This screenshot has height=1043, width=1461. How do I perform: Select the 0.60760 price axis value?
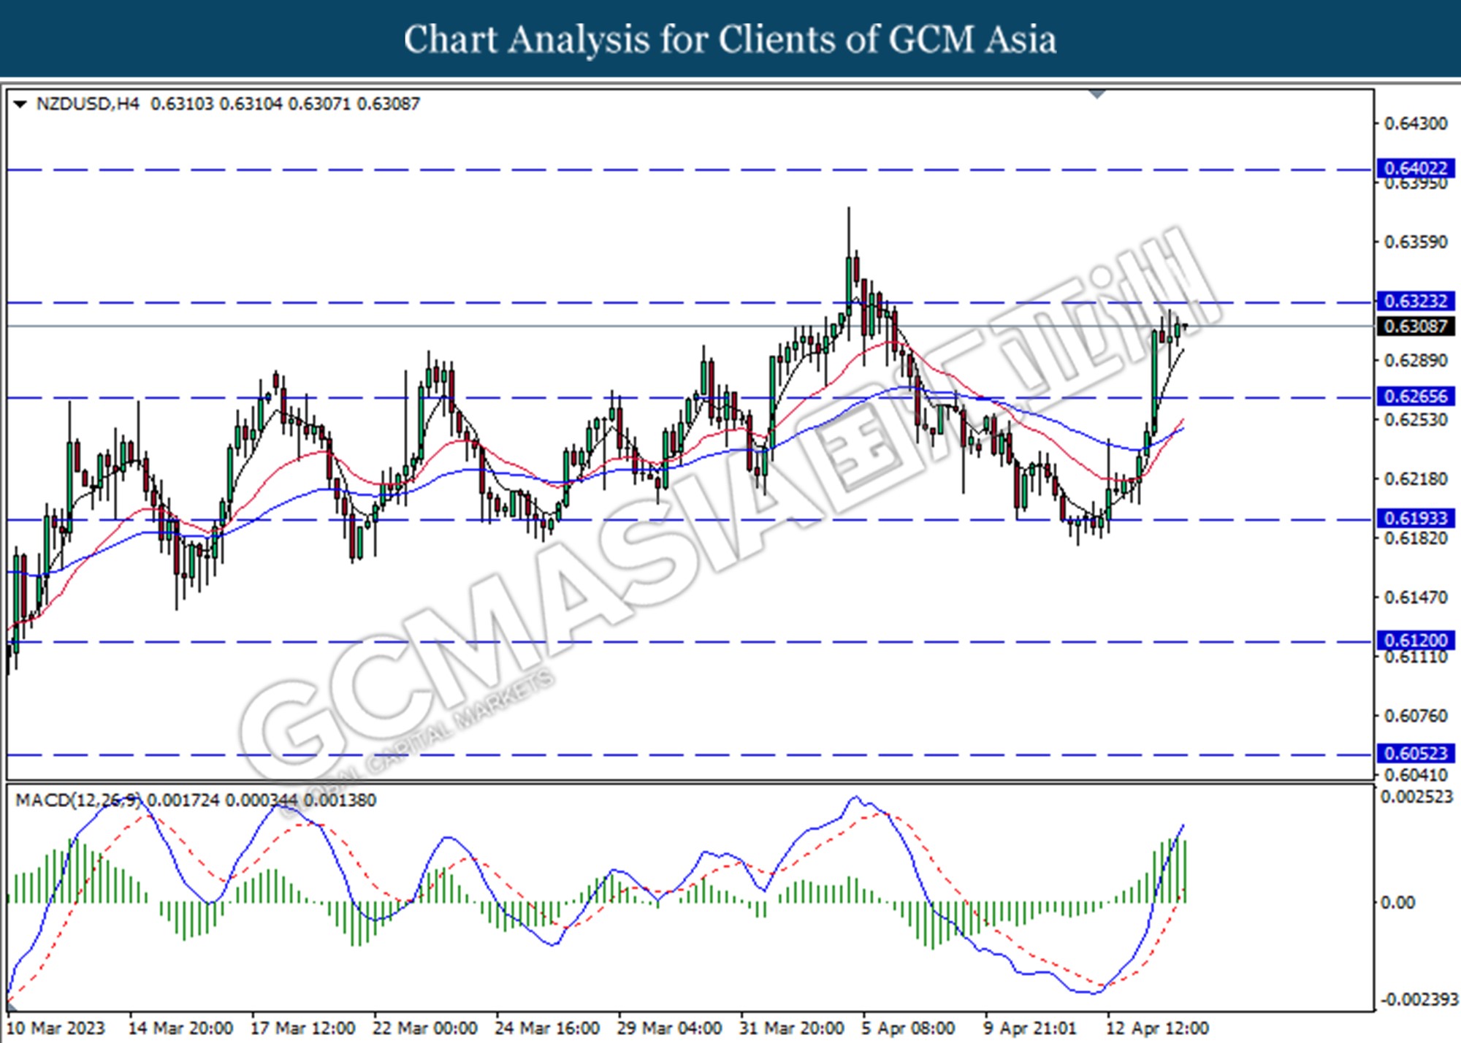coord(1416,716)
